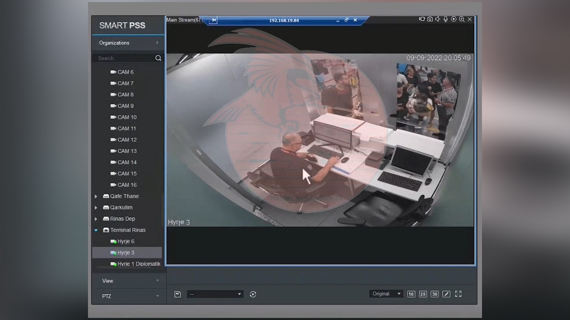Click the custom layout edit icon
Image resolution: width=570 pixels, height=320 pixels.
click(x=446, y=294)
